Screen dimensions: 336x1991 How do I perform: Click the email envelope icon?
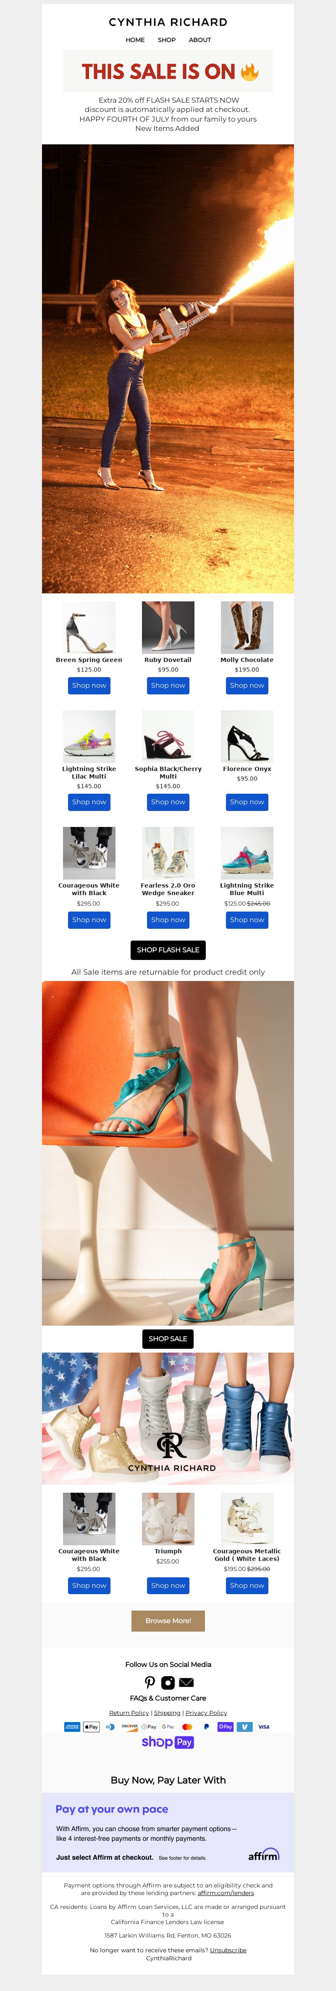click(186, 1683)
